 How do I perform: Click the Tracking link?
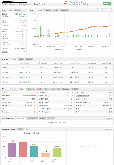click(5, 52)
